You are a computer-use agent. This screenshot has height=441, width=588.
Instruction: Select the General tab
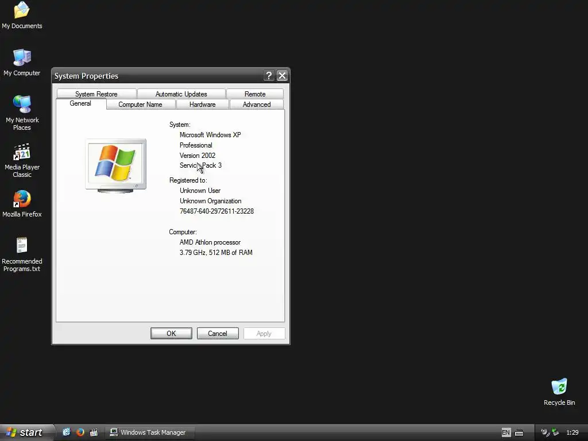[80, 103]
